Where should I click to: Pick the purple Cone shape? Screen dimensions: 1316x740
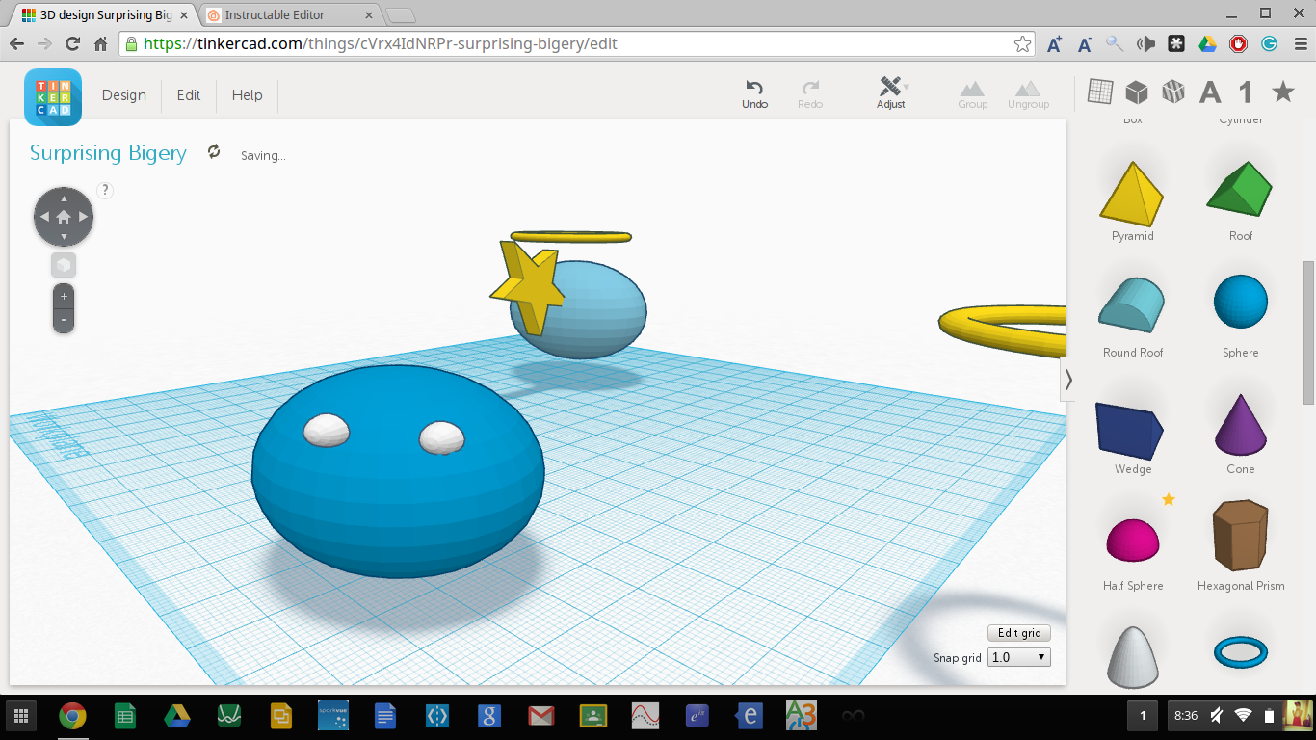coord(1241,424)
